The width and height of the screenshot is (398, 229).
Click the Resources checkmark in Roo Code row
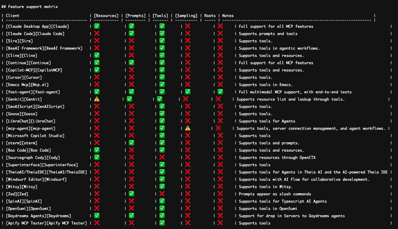click(x=97, y=150)
